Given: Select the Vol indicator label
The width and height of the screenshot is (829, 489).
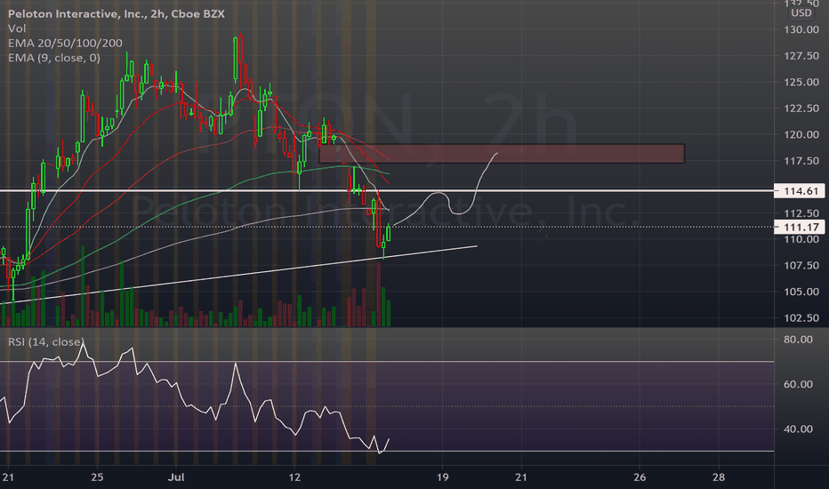Looking at the screenshot, I should 17,28.
